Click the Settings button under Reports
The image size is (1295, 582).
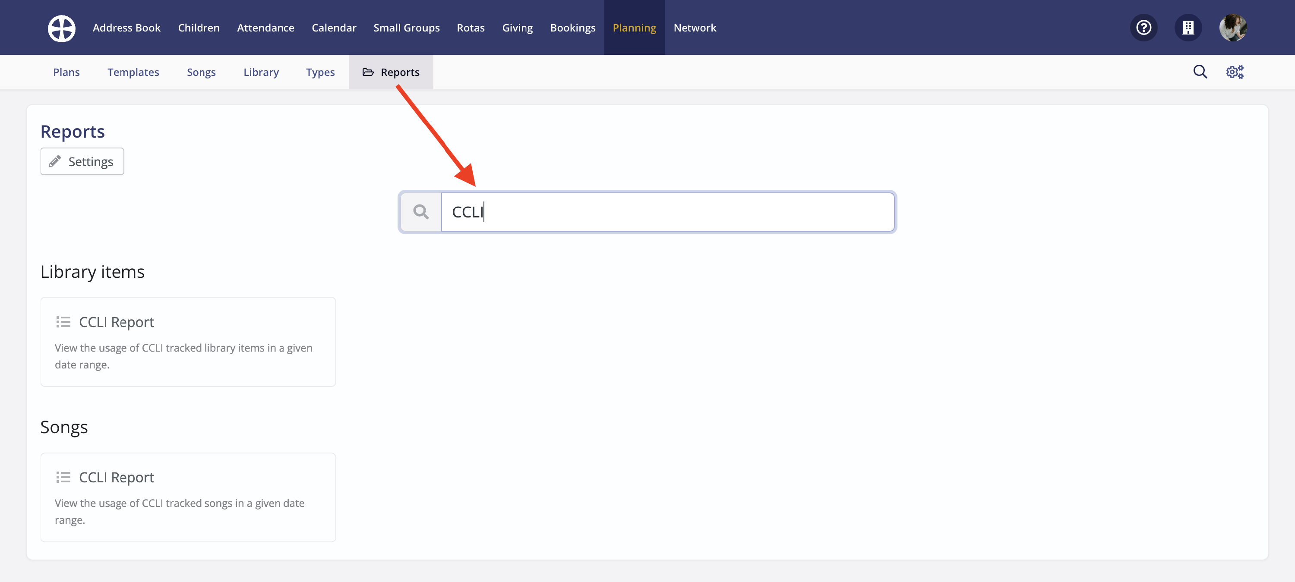click(x=82, y=161)
